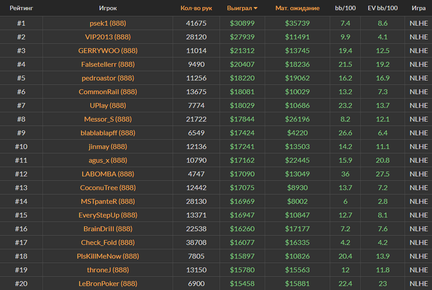Viewport: 432px width, 290px height.
Task: Open player agus_x (888) profile
Action: click(x=108, y=160)
